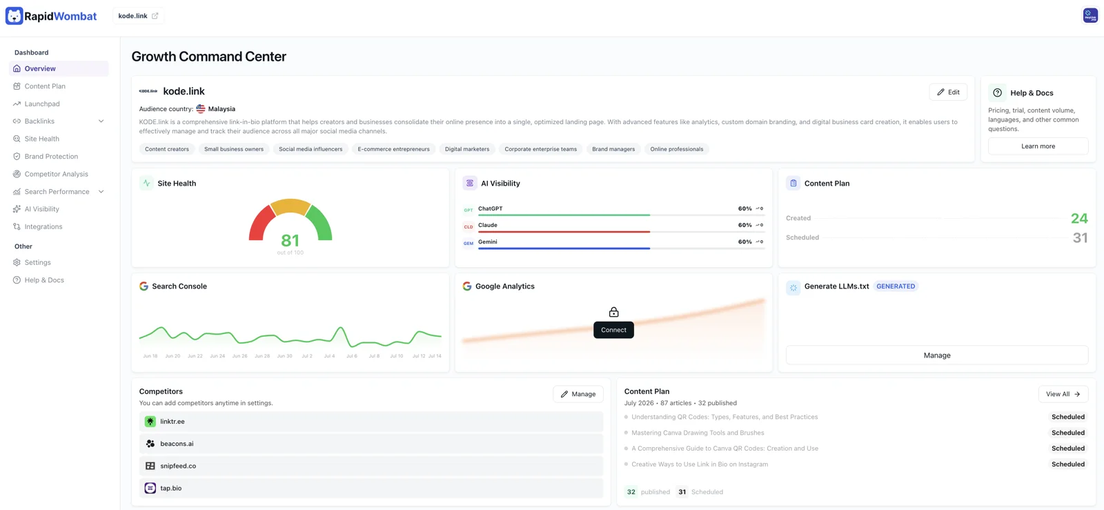1104x510 pixels.
Task: Click the tap.bio competitor logo
Action: pos(150,488)
